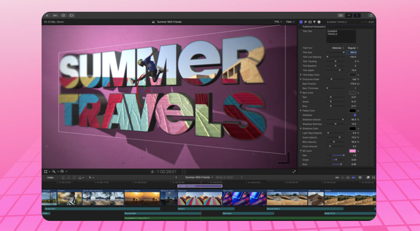420x231 pixels.
Task: Open the Summer With Friends project dropdown
Action: click(199, 177)
